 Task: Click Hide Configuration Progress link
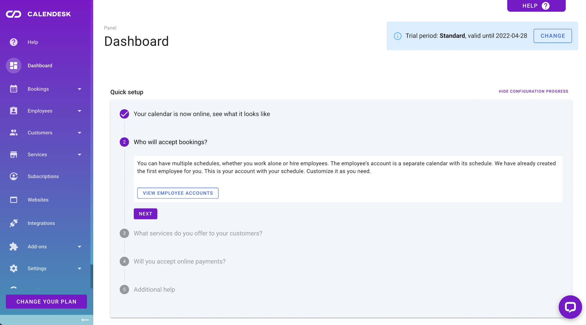point(533,91)
